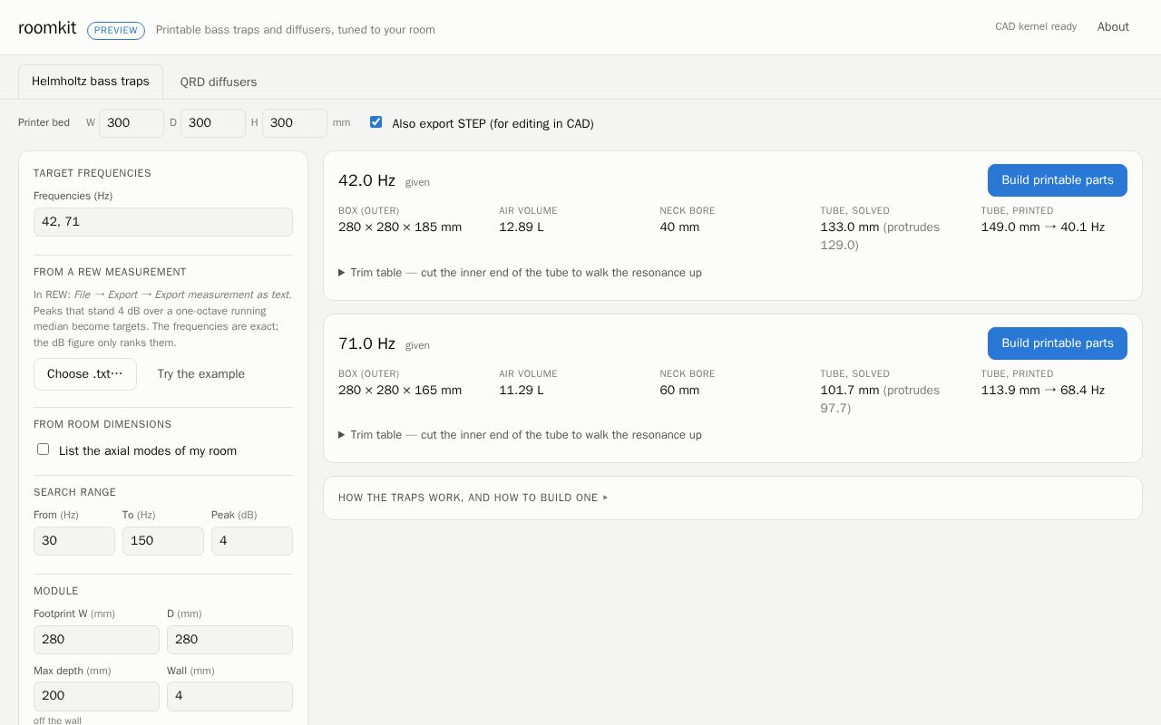Screen dimensions: 1161x725
Task: Click box size 280 × 280 × 185 mm
Action: tap(400, 227)
